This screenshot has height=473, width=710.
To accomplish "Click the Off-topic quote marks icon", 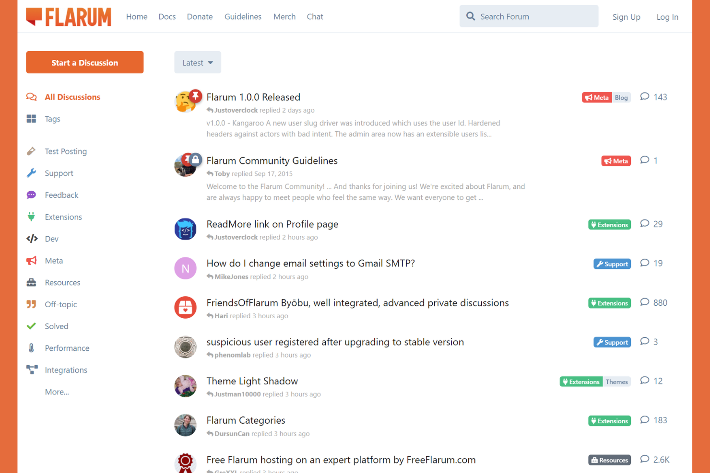I will pyautogui.click(x=32, y=304).
